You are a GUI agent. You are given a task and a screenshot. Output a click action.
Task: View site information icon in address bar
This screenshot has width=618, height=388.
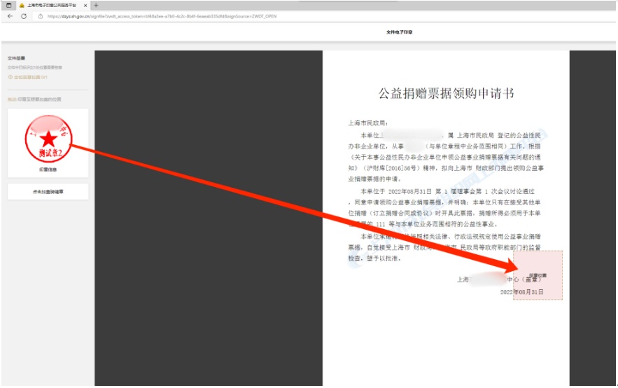click(x=40, y=15)
